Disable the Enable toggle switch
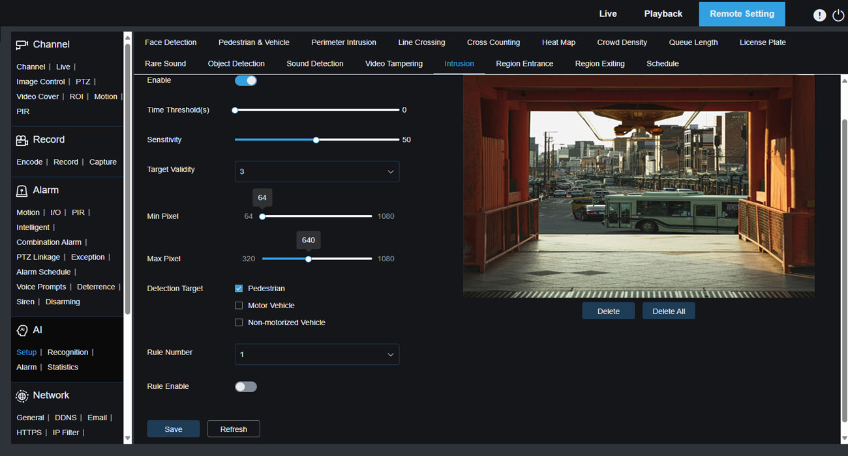The width and height of the screenshot is (848, 456). [x=245, y=81]
